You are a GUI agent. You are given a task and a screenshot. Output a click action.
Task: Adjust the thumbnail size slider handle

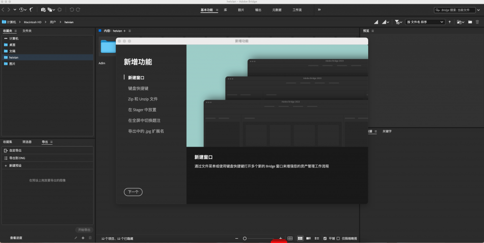(245, 238)
